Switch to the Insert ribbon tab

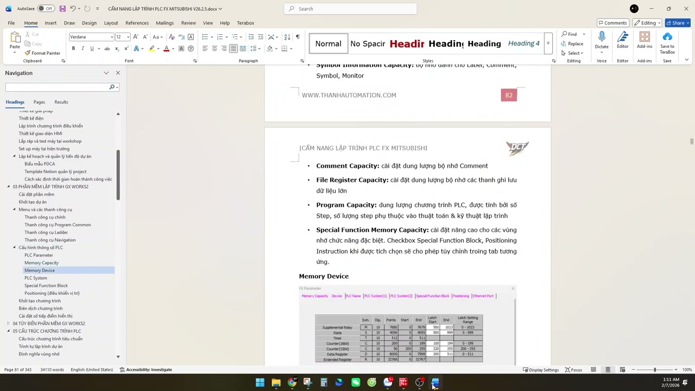coord(50,23)
